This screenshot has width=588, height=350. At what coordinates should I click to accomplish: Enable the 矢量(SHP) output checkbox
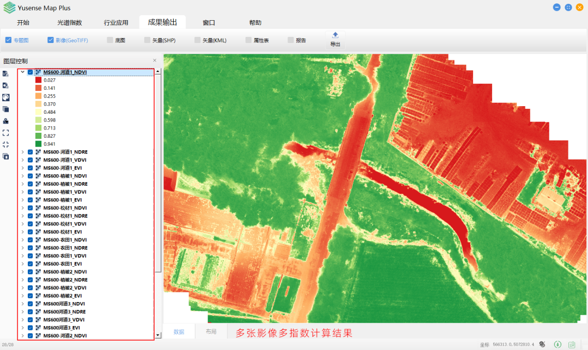(x=147, y=40)
